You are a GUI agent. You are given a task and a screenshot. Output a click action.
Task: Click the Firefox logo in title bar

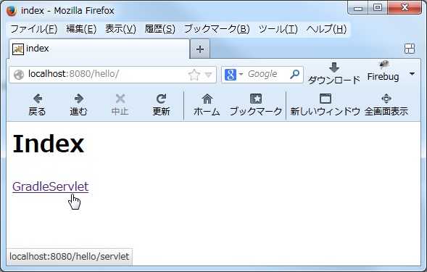point(12,11)
